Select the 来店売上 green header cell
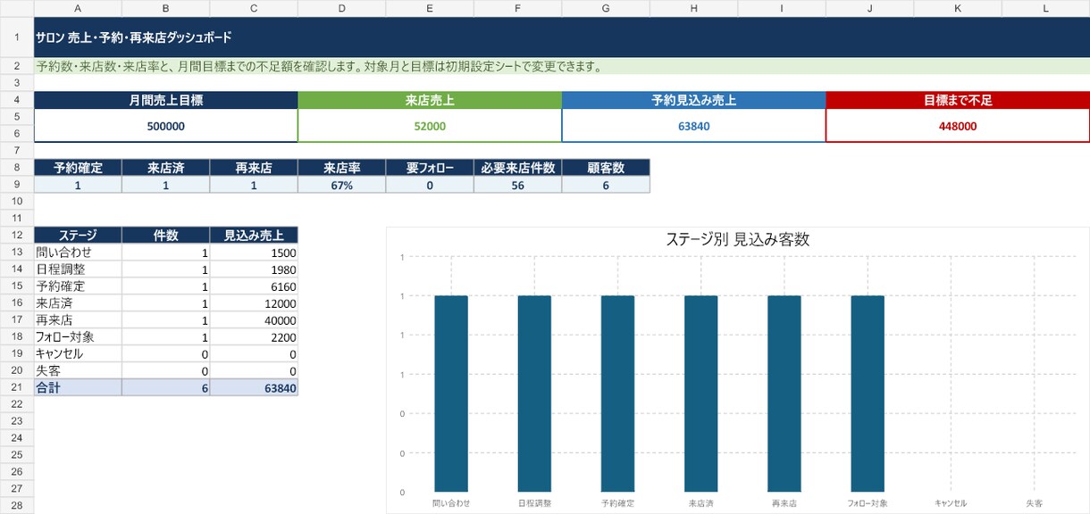1090x514 pixels. (x=430, y=101)
